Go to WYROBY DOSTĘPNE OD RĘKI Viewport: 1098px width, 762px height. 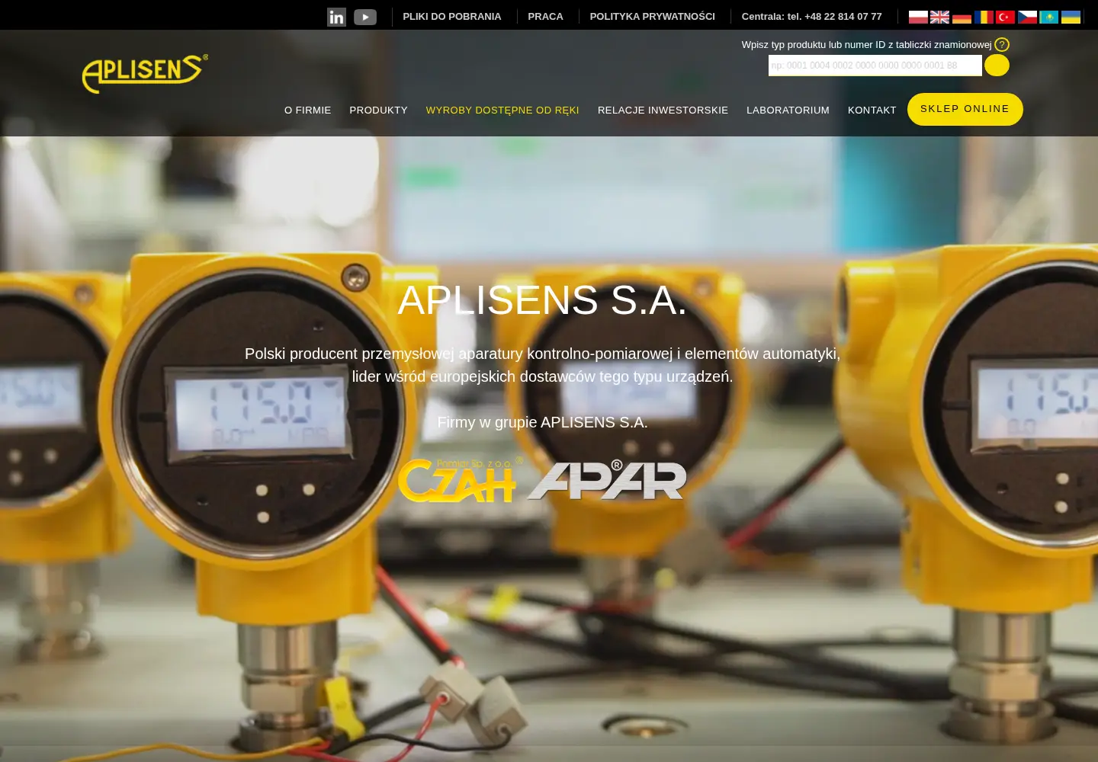pos(502,110)
